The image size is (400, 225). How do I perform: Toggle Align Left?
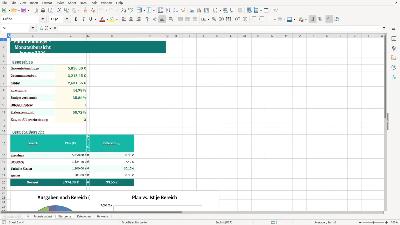pos(124,19)
